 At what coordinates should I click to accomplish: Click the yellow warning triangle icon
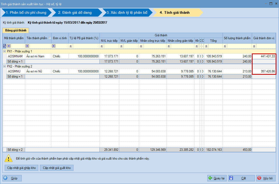point(9,158)
